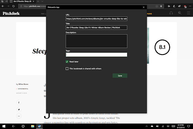The height and width of the screenshot is (129, 193).
Task: Open author Miles Bowe link
Action: click(24, 84)
